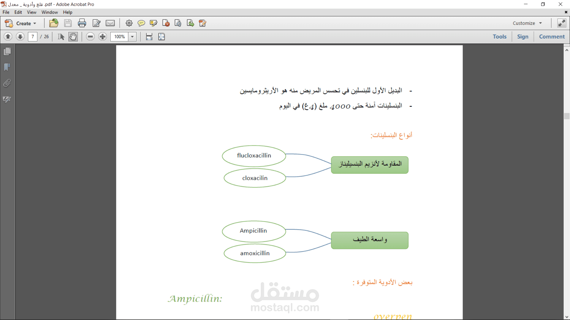Click the vertical scrollbar thumb

point(567,116)
